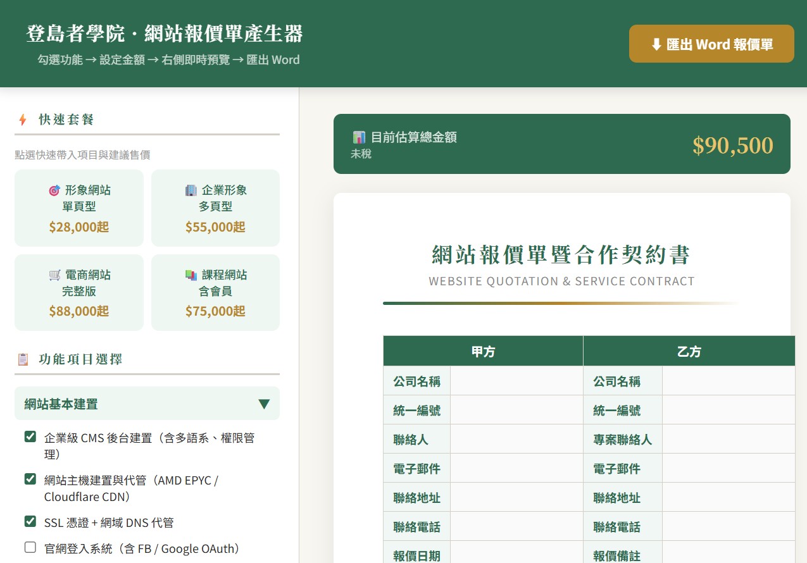Click the shopping cart icon on 電商網站 card
This screenshot has height=563, width=807.
[54, 275]
